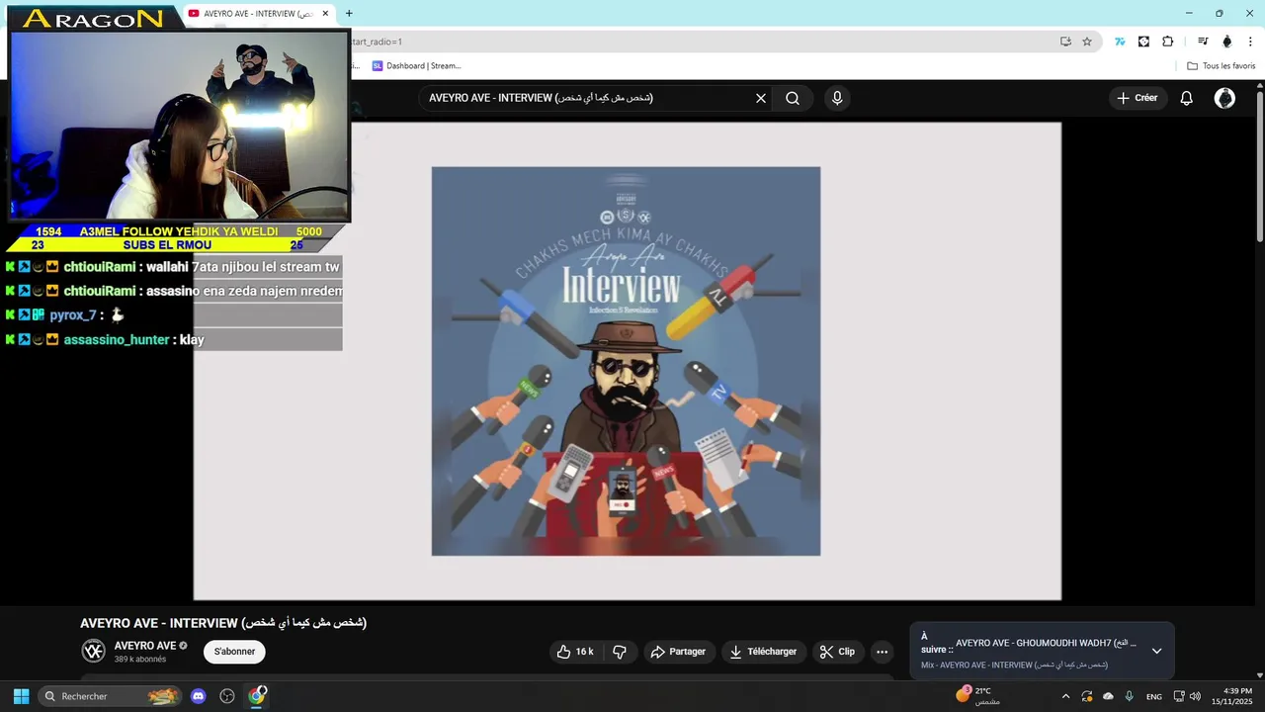This screenshot has height=712, width=1265.
Task: Open the Chrome three-dot menu
Action: click(x=1250, y=42)
